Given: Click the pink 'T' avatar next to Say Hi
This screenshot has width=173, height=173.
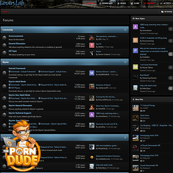Looking at the screenshot, I should click(92, 45).
